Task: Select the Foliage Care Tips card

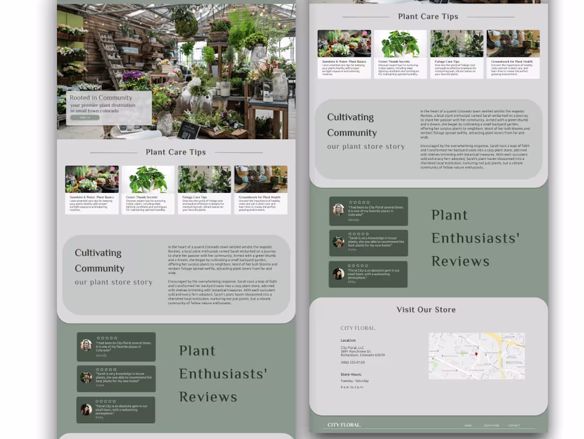Action: [457, 53]
